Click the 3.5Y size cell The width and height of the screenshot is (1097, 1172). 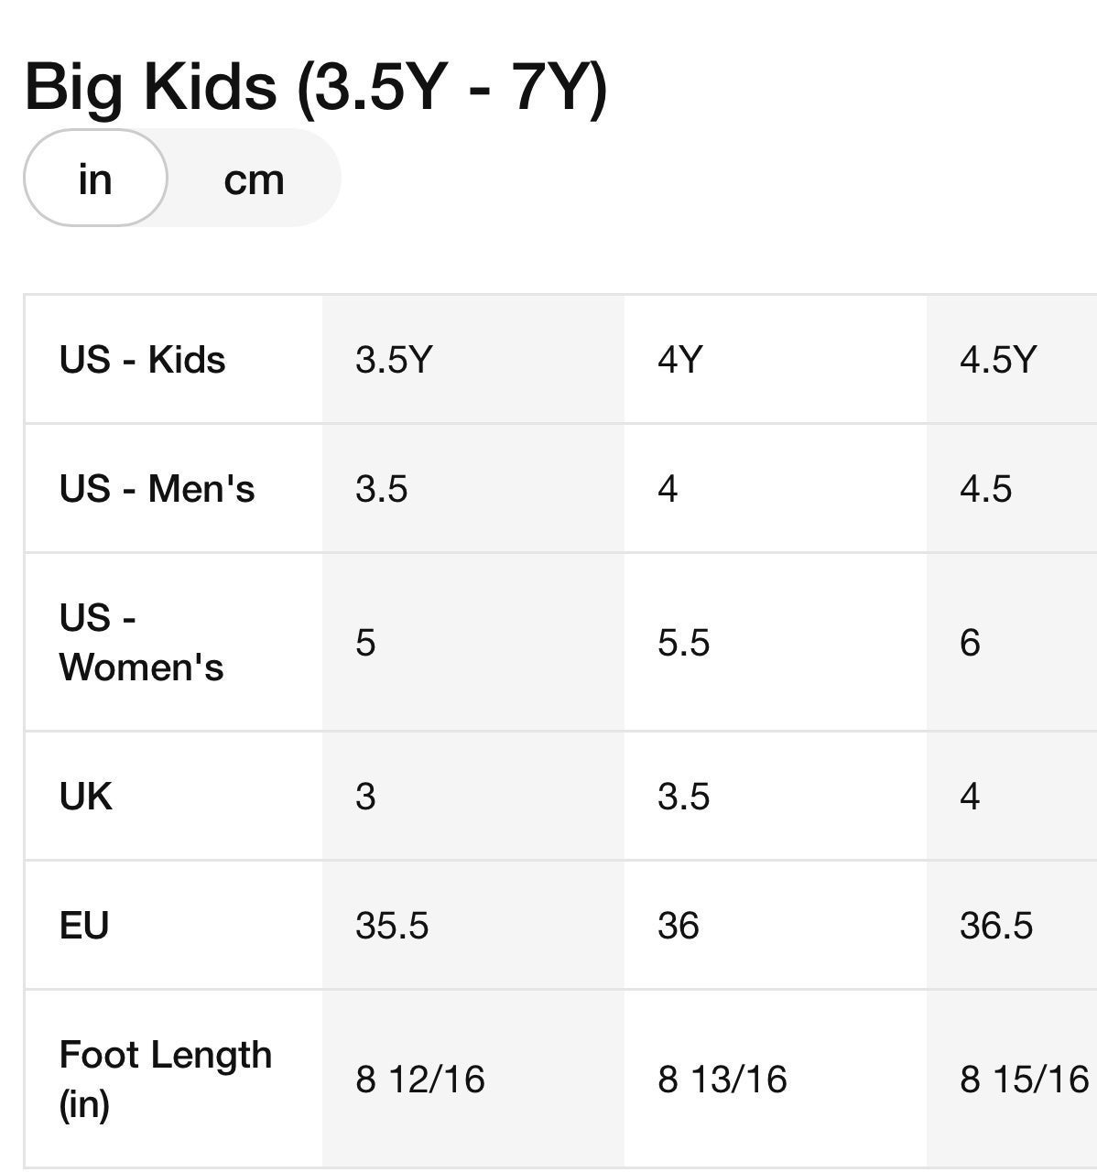[473, 360]
